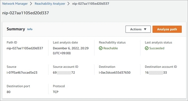The height and width of the screenshot is (101, 188).
Task: Click the nip-027aa1105ed20d337 breadcrumb item
Action: (x=91, y=4)
